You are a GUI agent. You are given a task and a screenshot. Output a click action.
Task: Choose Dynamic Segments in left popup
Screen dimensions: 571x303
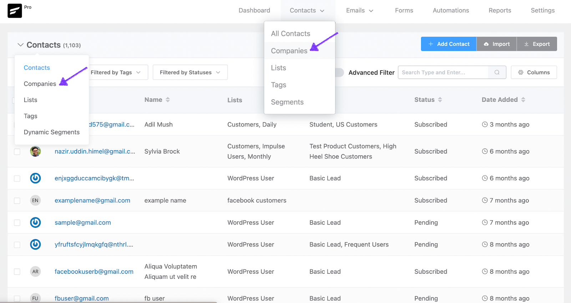pos(52,132)
